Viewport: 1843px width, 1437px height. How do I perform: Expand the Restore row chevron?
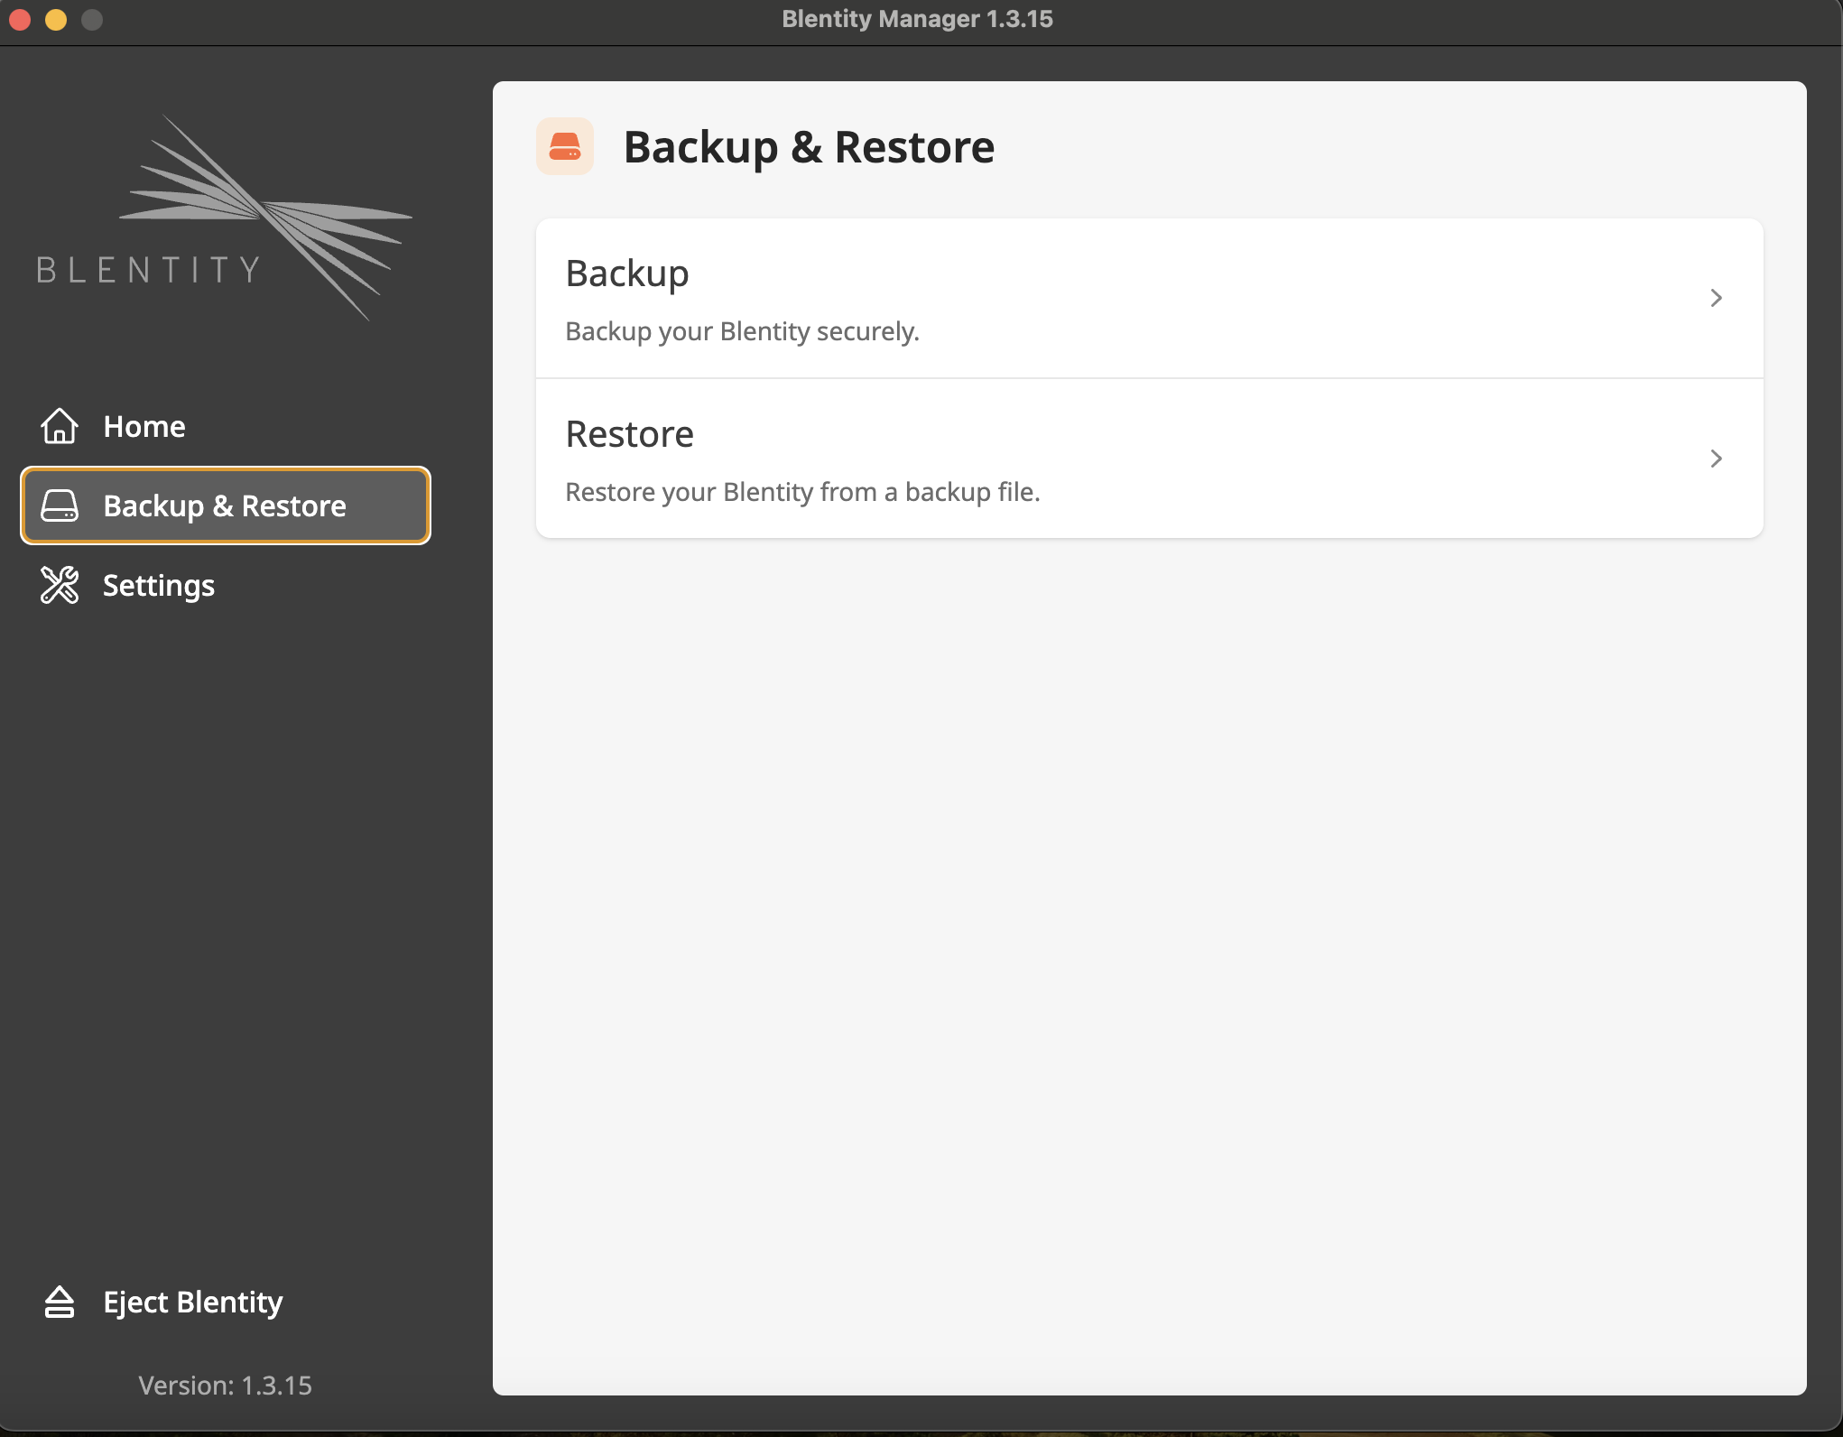click(1716, 459)
